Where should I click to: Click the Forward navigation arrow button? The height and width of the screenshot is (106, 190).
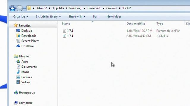(19, 8)
